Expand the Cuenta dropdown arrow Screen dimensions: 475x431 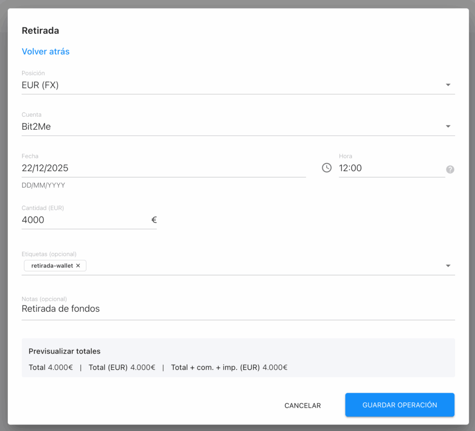448,127
